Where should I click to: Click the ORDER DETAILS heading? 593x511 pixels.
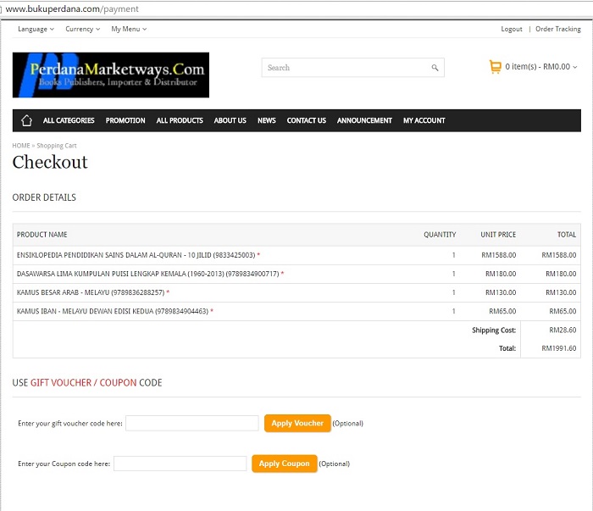coord(44,197)
